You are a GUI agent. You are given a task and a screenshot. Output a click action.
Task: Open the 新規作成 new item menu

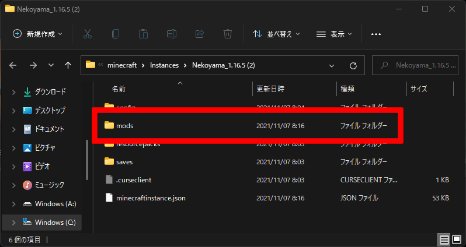click(x=38, y=34)
